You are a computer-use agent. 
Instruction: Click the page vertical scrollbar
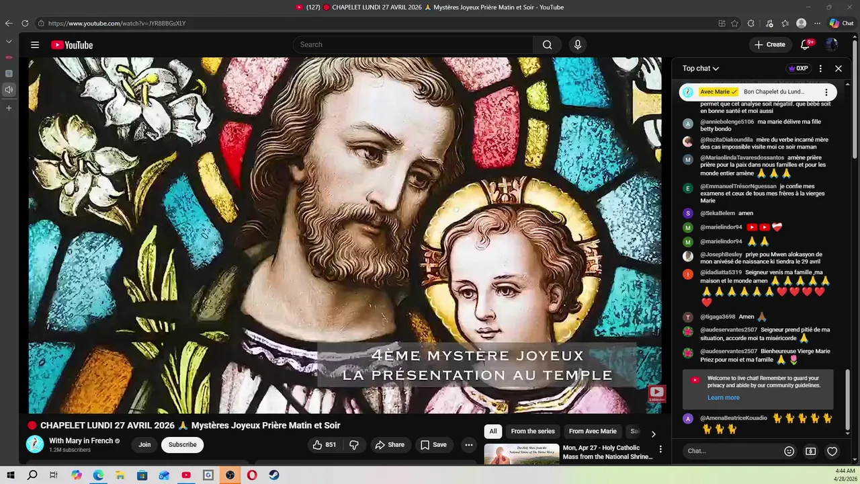(855, 101)
